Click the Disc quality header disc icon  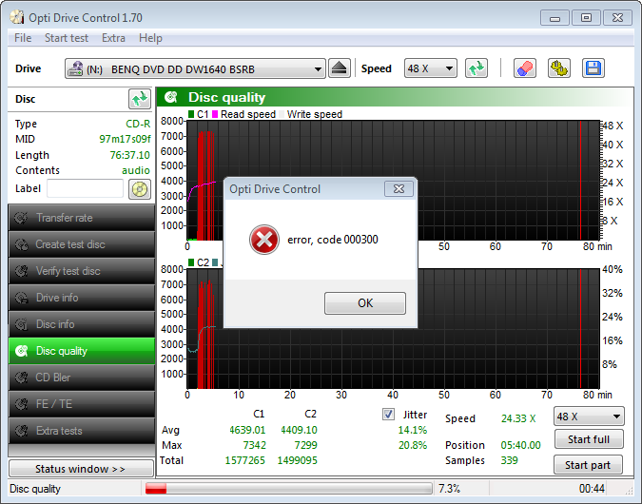click(x=171, y=97)
